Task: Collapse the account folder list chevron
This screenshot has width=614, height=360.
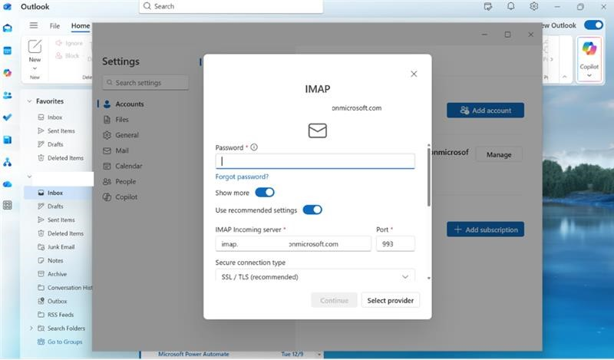Action: click(x=29, y=177)
